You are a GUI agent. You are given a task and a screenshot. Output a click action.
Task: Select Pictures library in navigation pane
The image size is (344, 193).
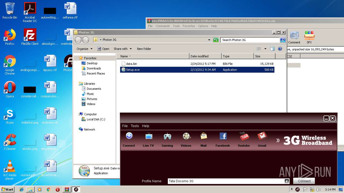click(x=89, y=99)
